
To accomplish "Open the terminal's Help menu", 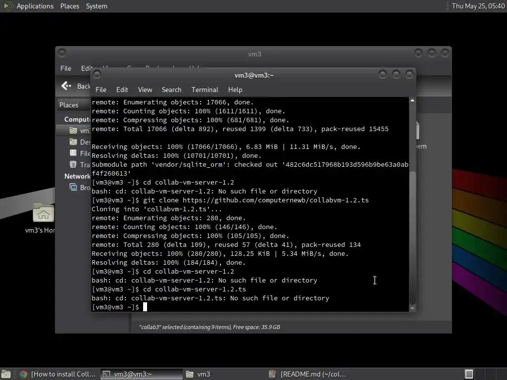I will tap(235, 90).
